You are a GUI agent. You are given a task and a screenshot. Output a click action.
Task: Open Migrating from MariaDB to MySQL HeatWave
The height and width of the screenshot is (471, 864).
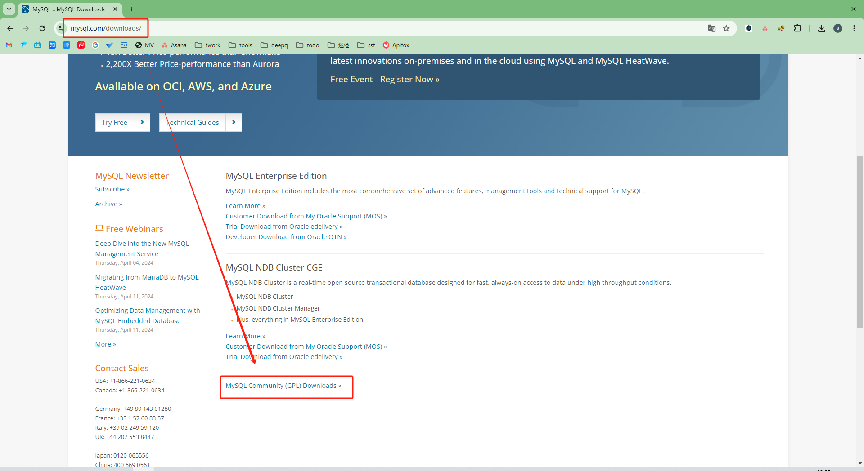coord(147,282)
